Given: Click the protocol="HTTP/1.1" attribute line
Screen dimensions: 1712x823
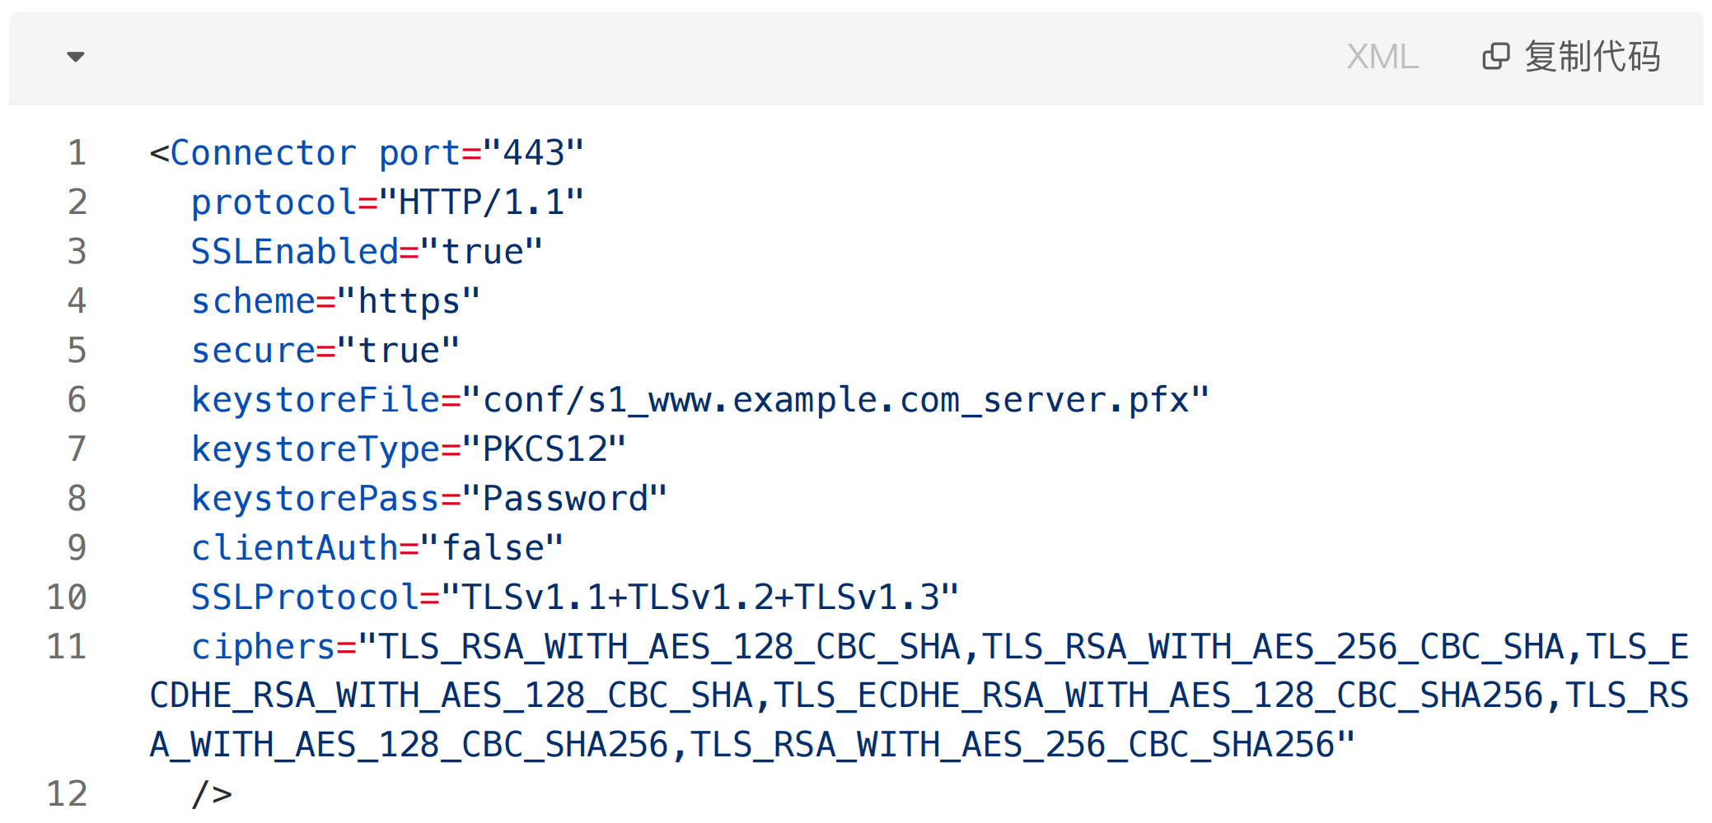Looking at the screenshot, I should pyautogui.click(x=387, y=202).
